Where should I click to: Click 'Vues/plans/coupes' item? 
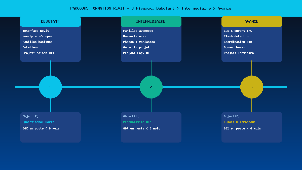(37, 36)
